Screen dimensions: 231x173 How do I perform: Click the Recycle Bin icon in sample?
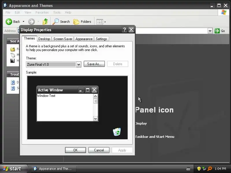coord(117,132)
